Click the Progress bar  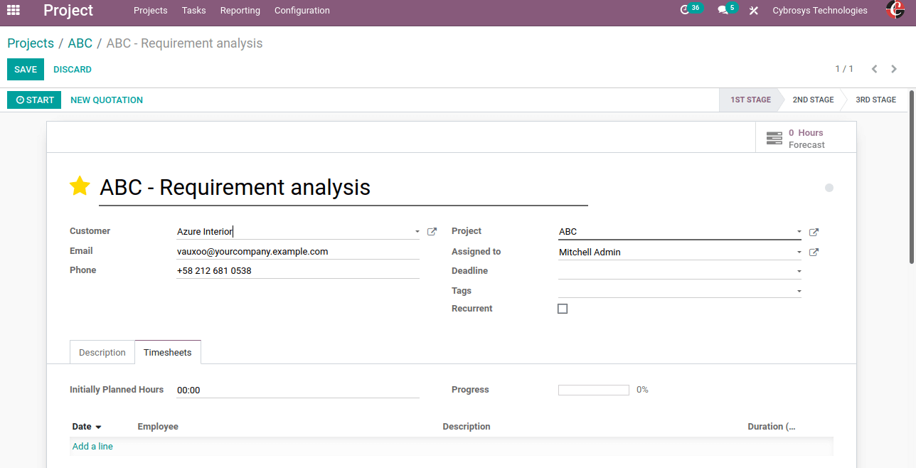pos(593,390)
